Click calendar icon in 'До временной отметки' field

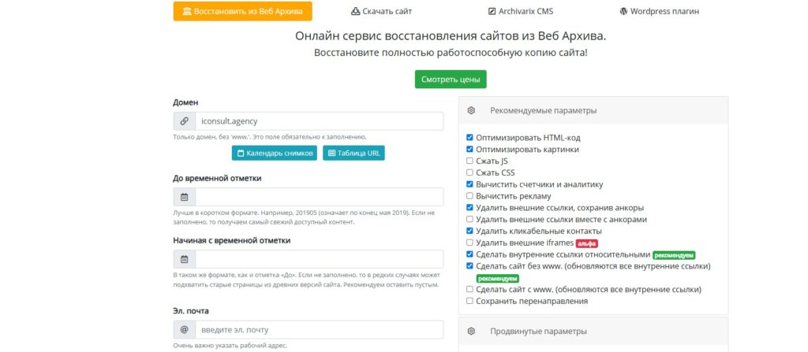185,197
